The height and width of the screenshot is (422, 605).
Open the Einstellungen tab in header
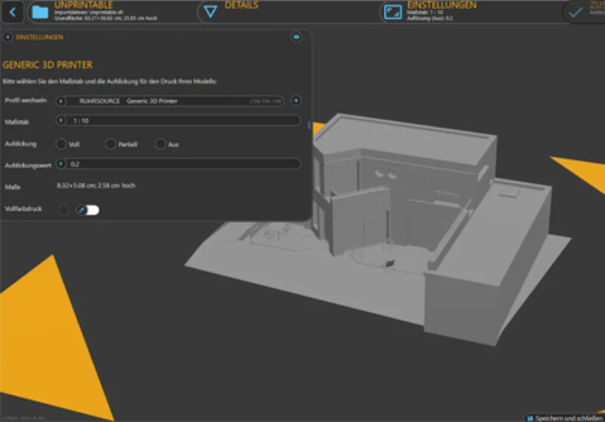pyautogui.click(x=442, y=5)
